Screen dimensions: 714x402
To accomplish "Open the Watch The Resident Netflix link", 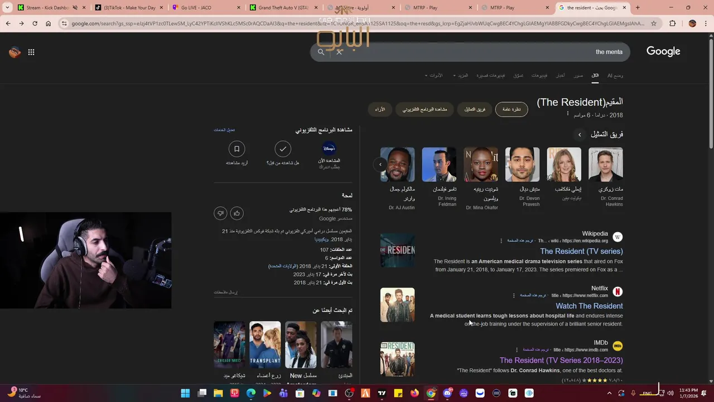I will click(x=589, y=306).
